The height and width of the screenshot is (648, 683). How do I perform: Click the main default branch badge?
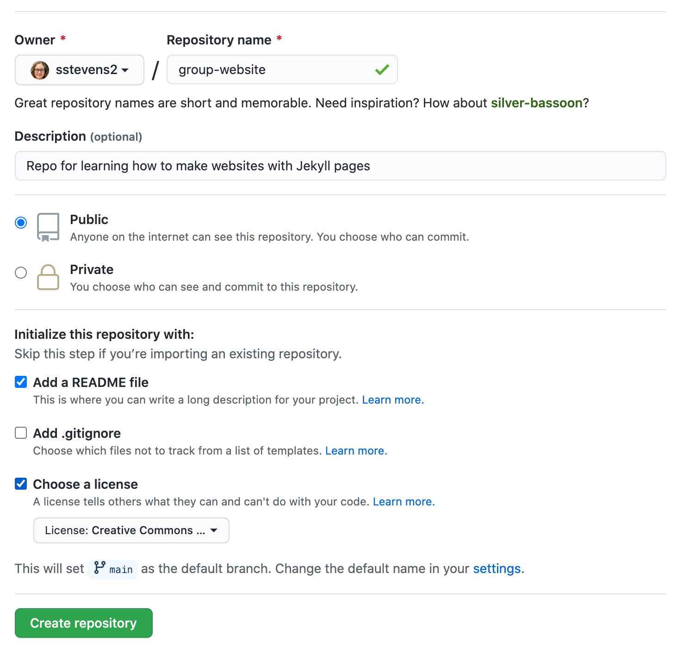coord(112,568)
